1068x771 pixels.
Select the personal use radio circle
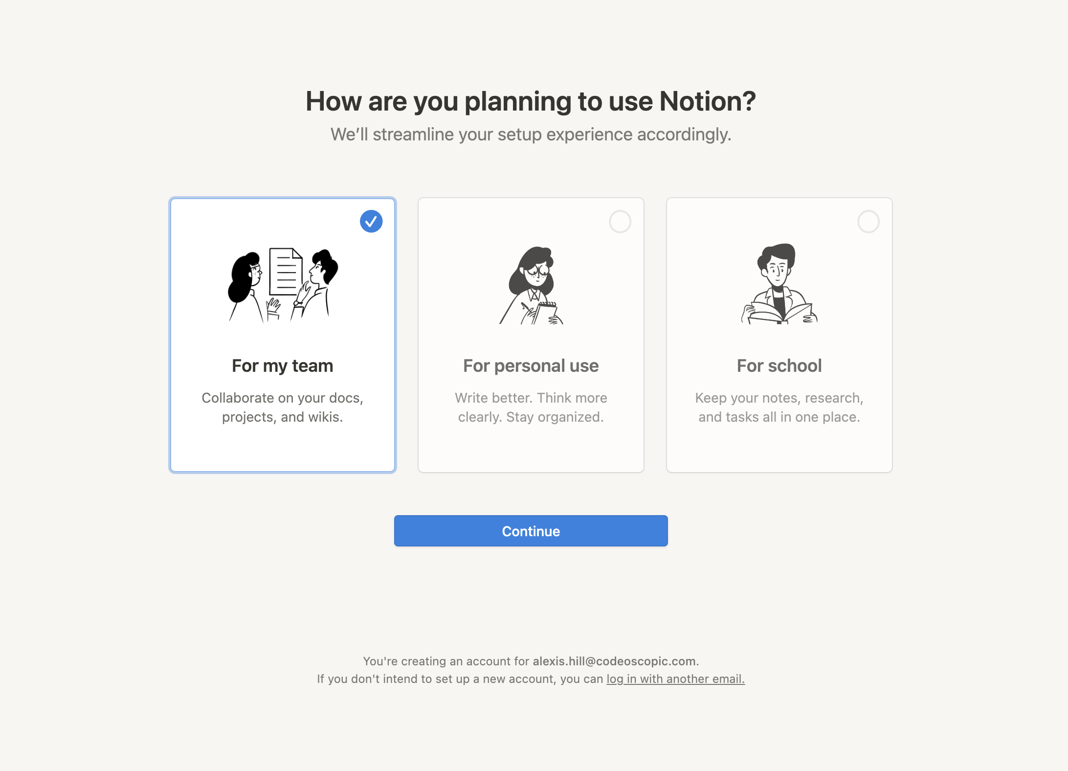tap(620, 222)
